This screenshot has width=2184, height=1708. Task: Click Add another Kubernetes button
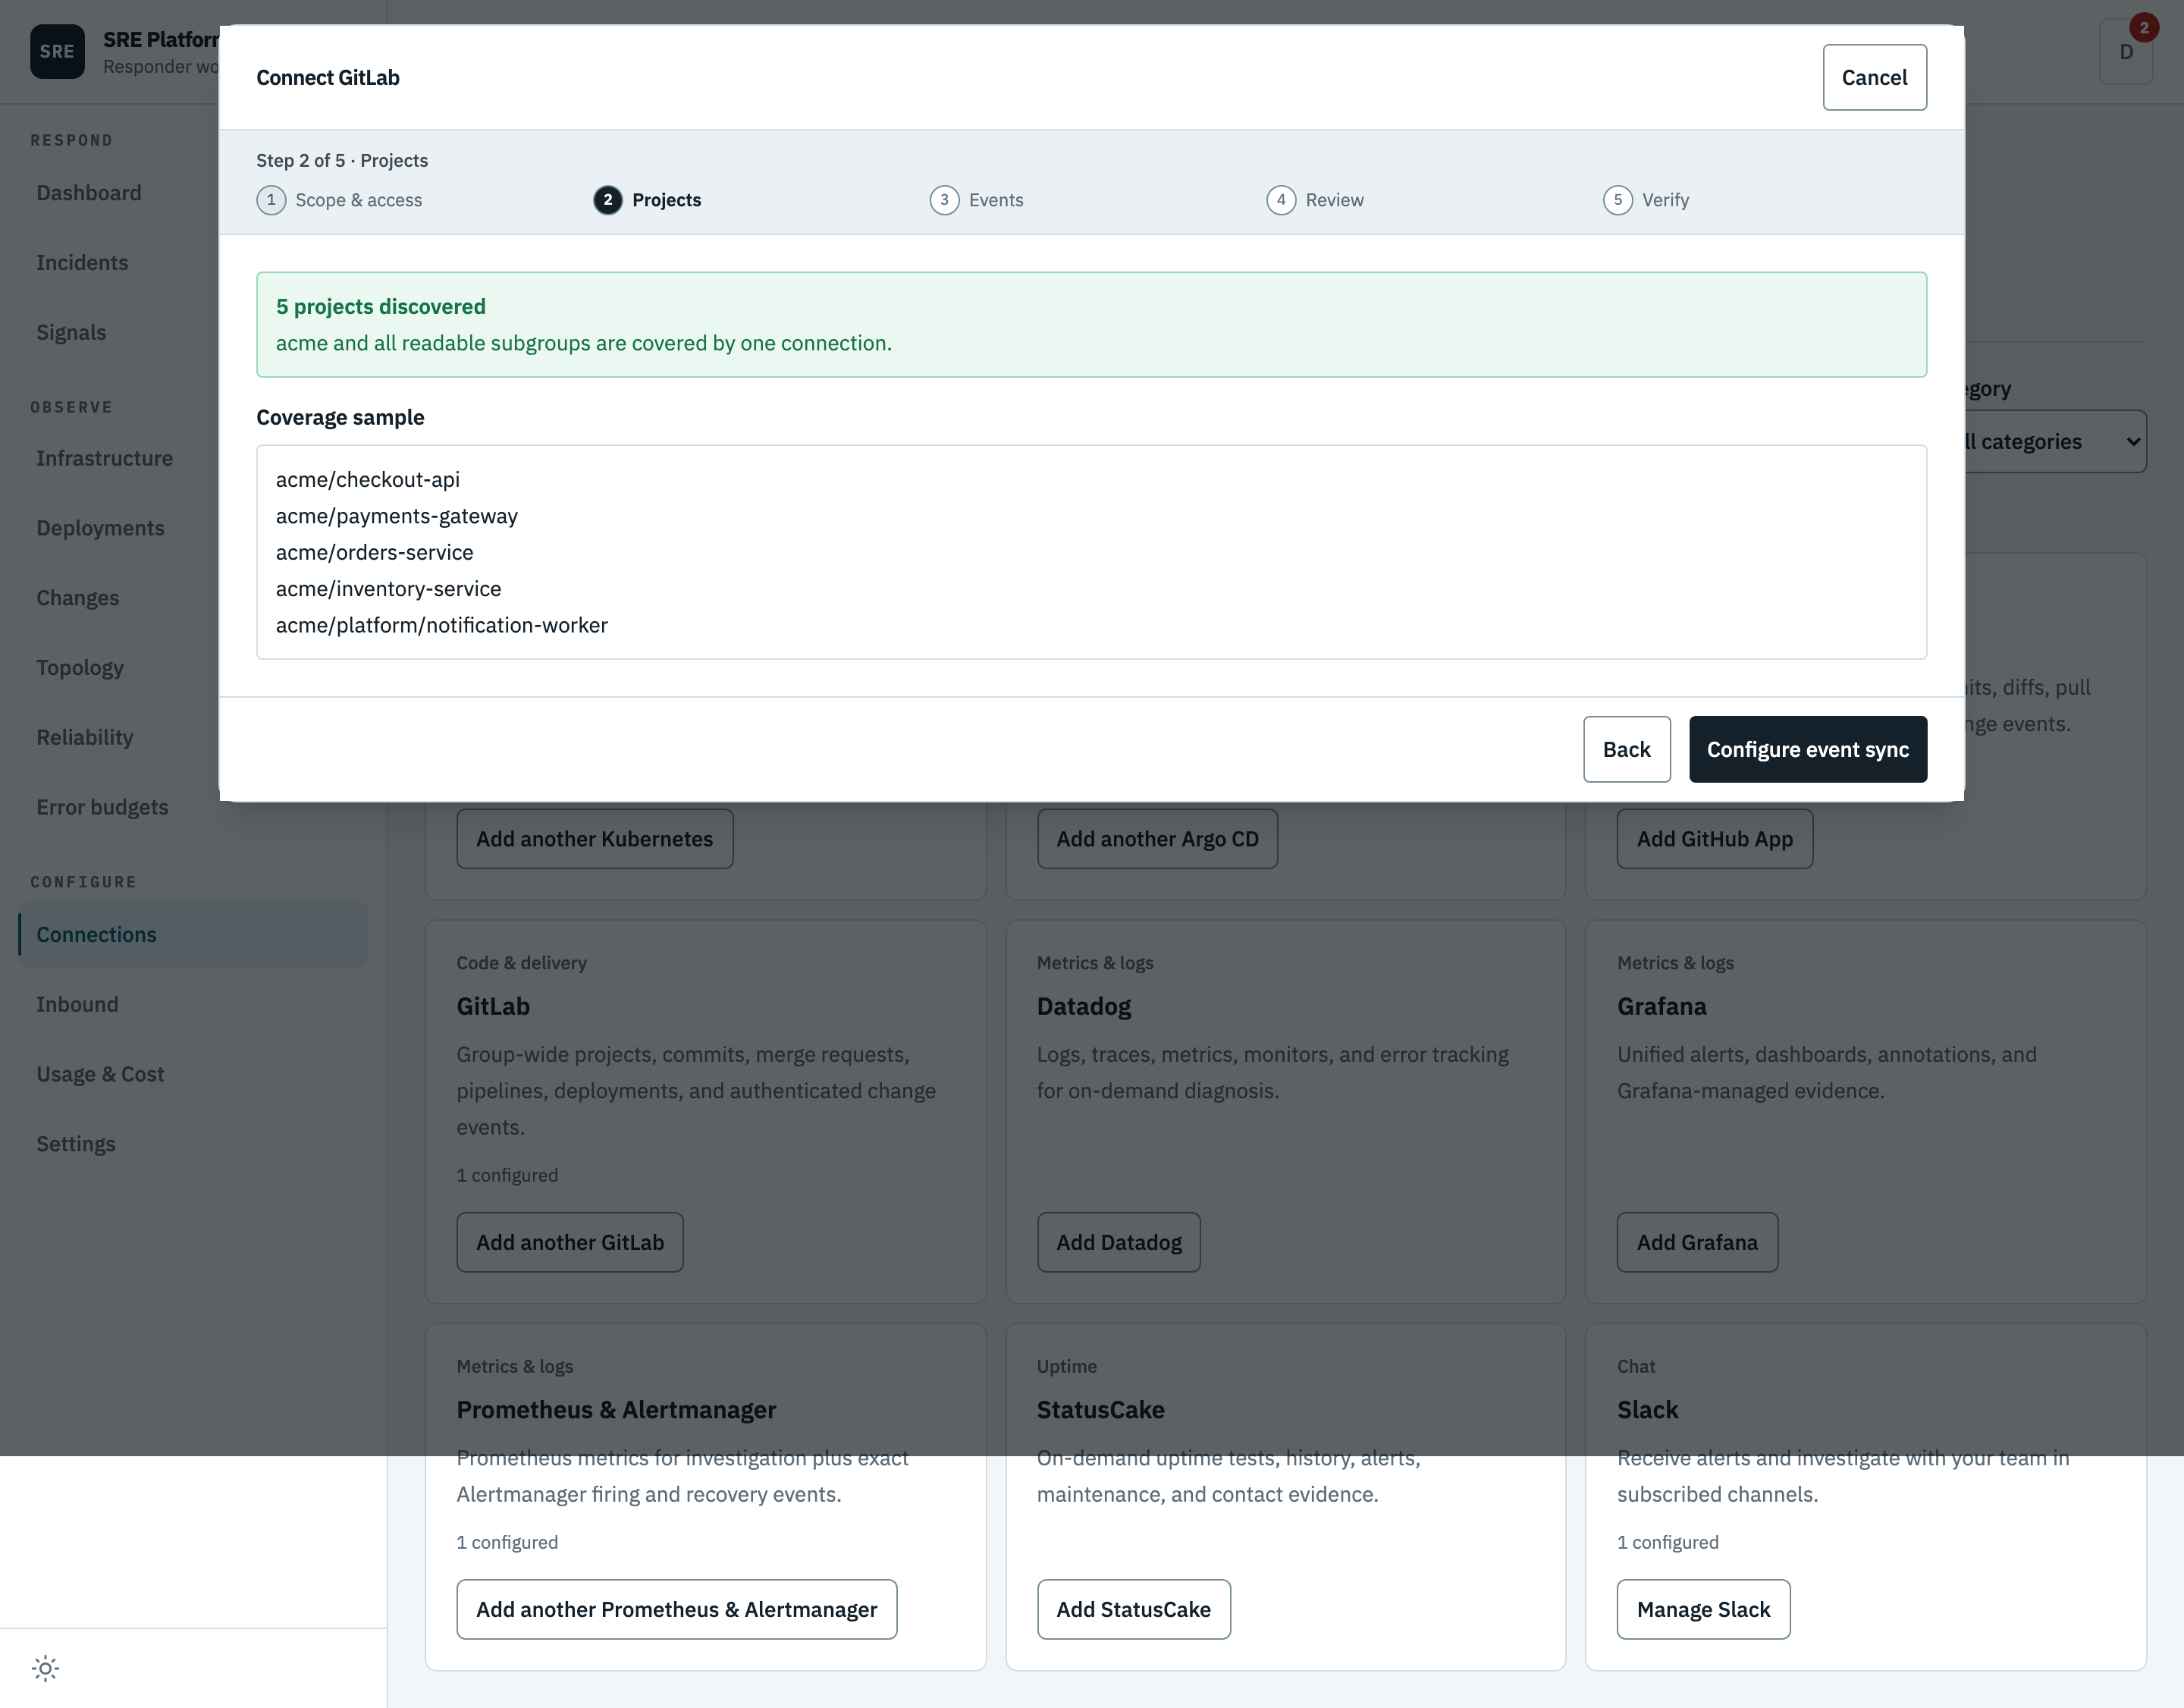pyautogui.click(x=594, y=839)
